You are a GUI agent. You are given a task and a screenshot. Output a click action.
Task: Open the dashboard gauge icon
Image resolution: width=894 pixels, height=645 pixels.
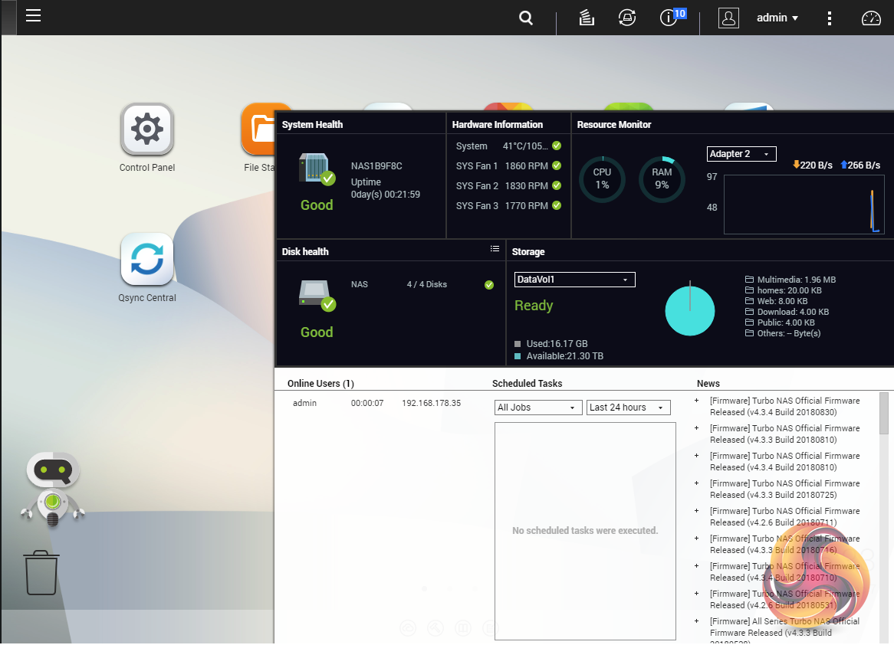point(872,18)
